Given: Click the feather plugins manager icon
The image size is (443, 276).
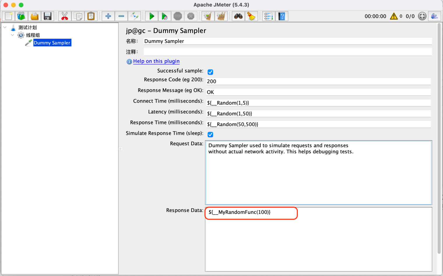Looking at the screenshot, I should pos(434,16).
